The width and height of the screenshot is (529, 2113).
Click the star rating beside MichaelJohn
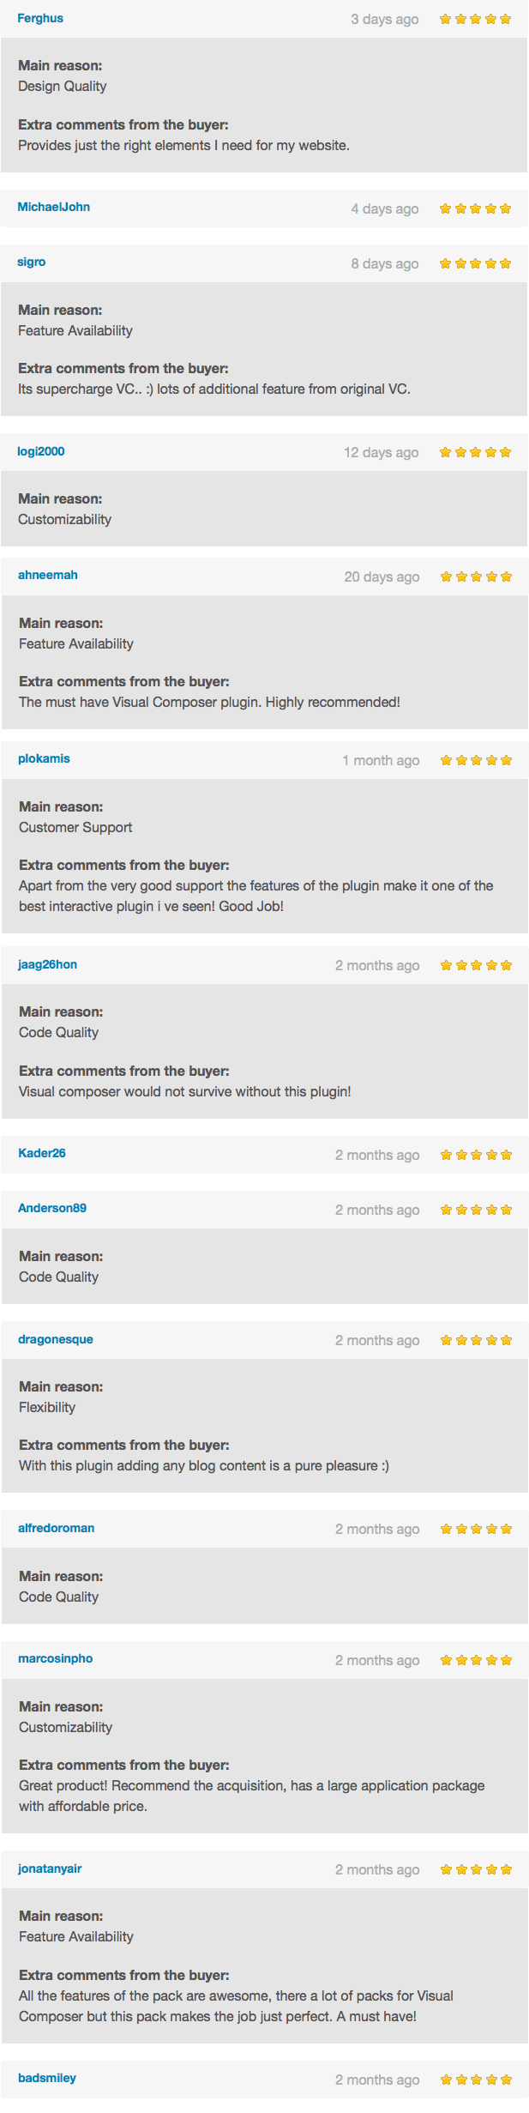[475, 208]
